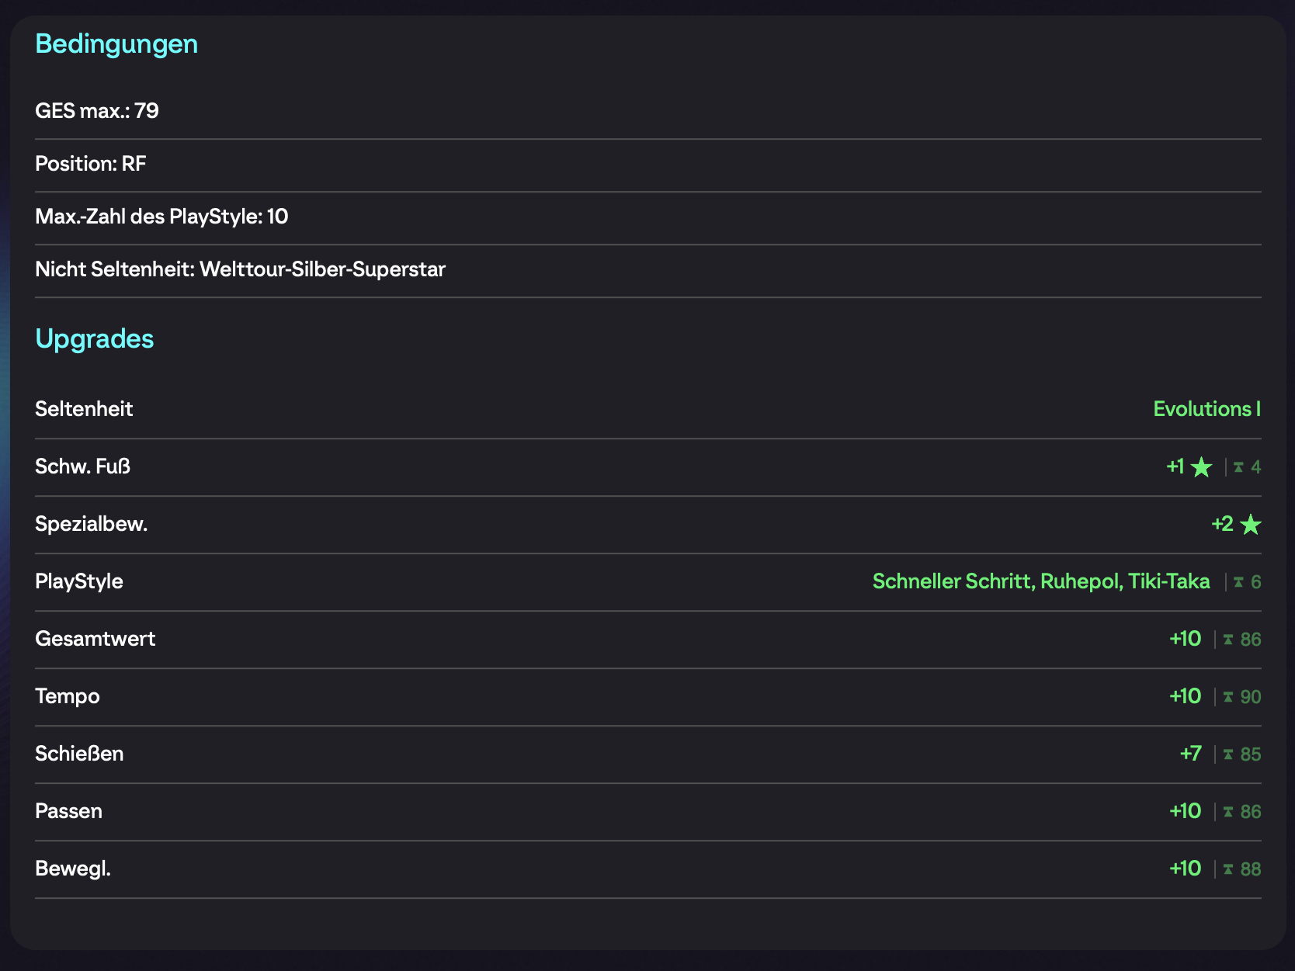Click the cap icon in the Bewegl. row
Screen dimensions: 1295x971
pyautogui.click(x=1228, y=869)
